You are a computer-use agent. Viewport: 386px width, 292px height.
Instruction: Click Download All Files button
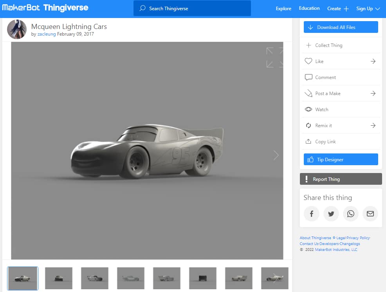click(x=341, y=27)
